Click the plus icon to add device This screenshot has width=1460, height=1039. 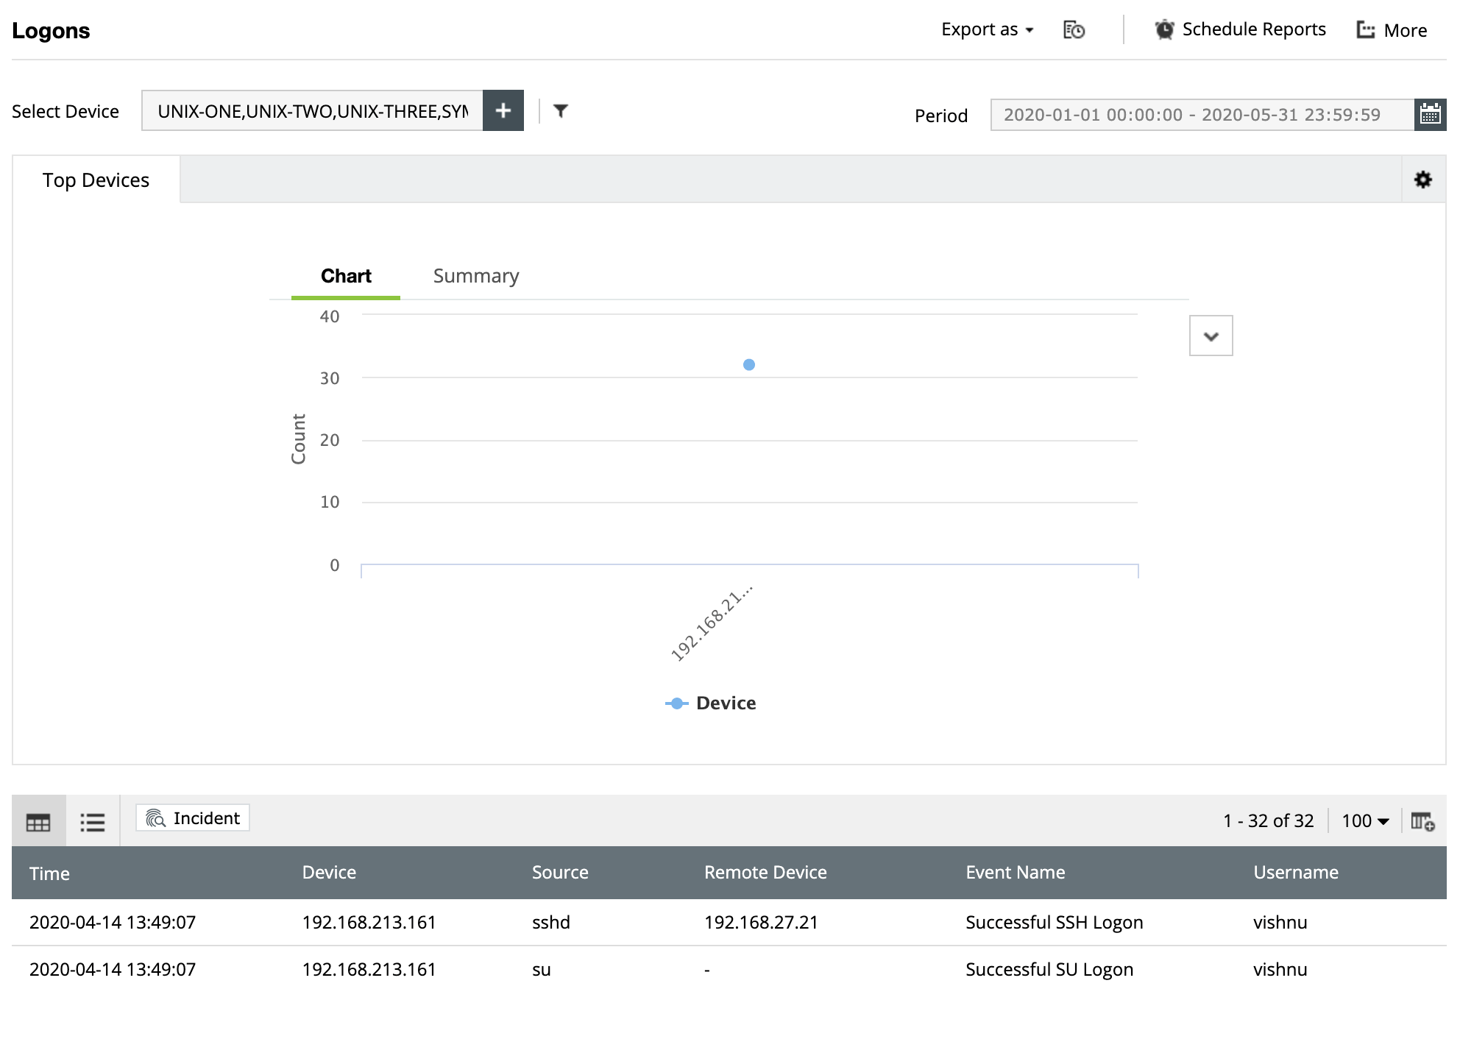(x=503, y=110)
